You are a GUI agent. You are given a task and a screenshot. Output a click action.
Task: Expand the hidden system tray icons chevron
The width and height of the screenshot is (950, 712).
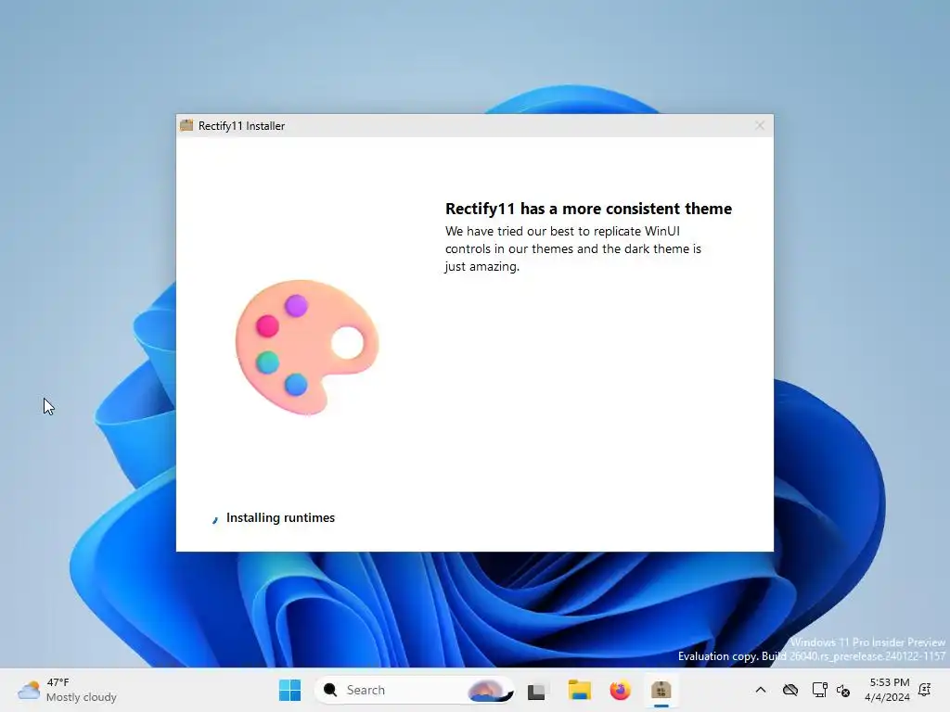(761, 690)
